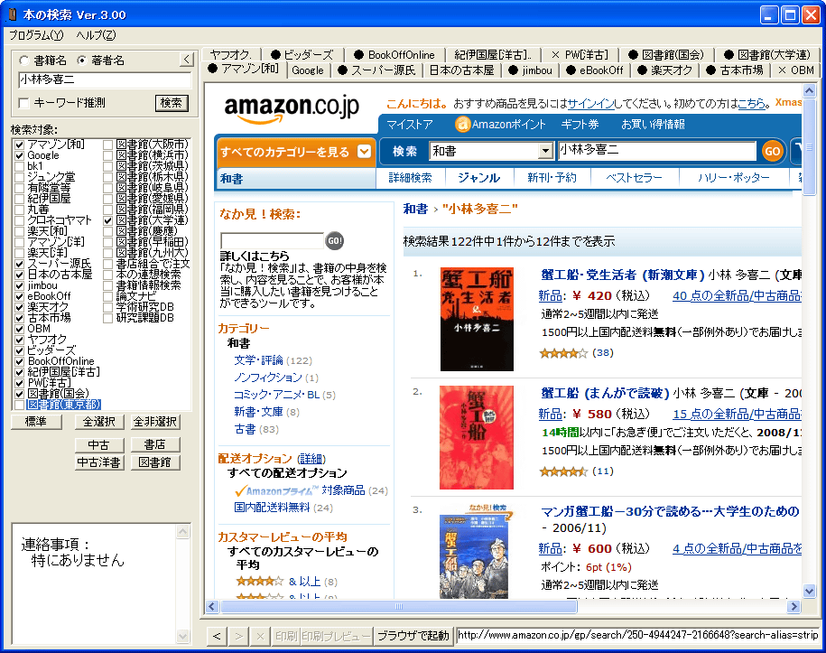Click the ブラウザで起動 button
Viewport: 826px width, 653px height.
413,636
